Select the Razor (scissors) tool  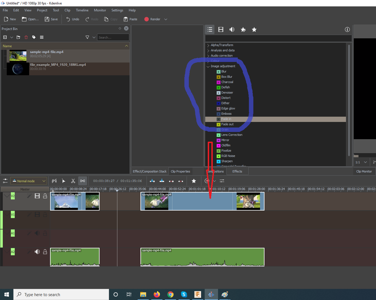[x=73, y=181]
